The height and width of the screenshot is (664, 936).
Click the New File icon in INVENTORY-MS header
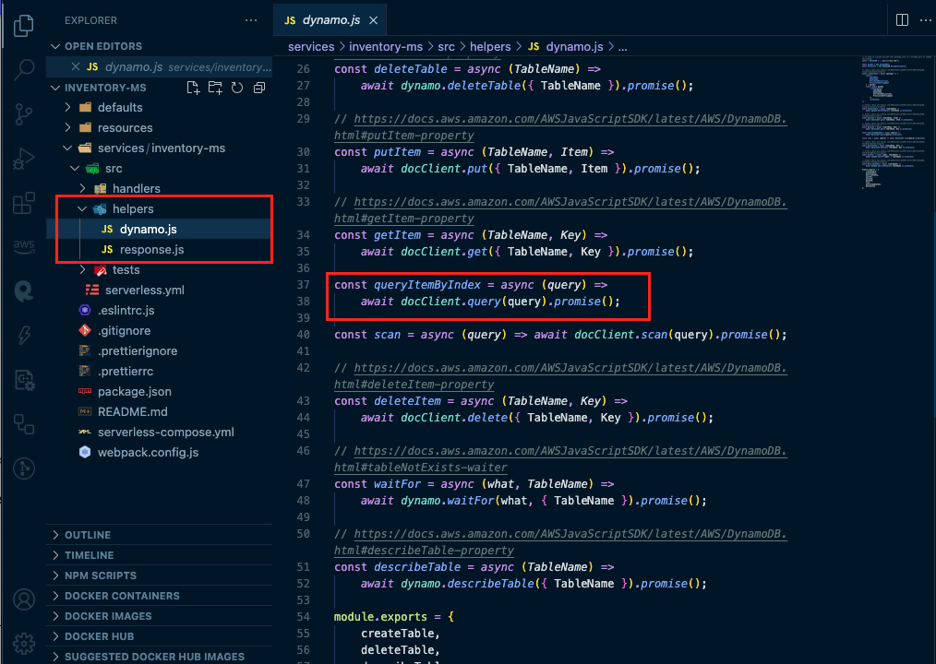click(x=193, y=88)
